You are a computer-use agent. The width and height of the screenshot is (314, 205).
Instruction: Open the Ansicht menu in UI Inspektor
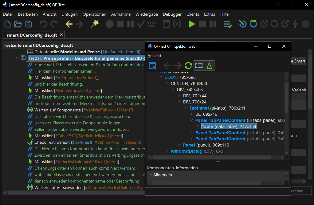tap(154, 56)
